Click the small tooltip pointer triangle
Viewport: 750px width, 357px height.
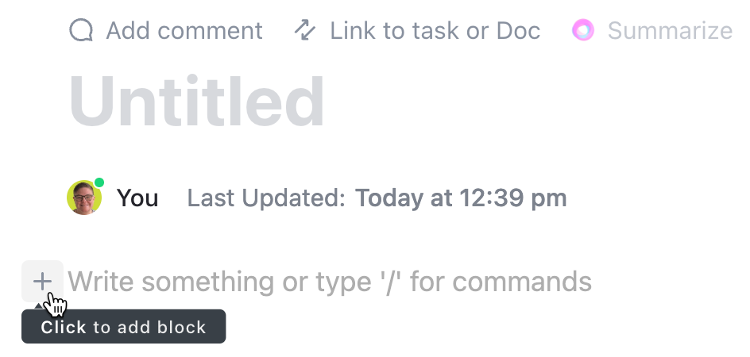coord(38,306)
